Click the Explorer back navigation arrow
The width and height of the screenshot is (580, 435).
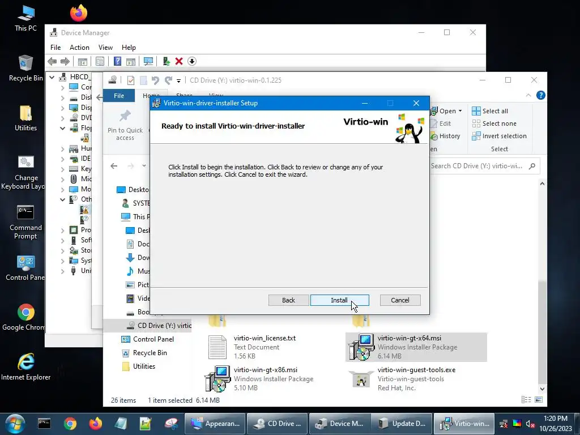[x=114, y=166]
